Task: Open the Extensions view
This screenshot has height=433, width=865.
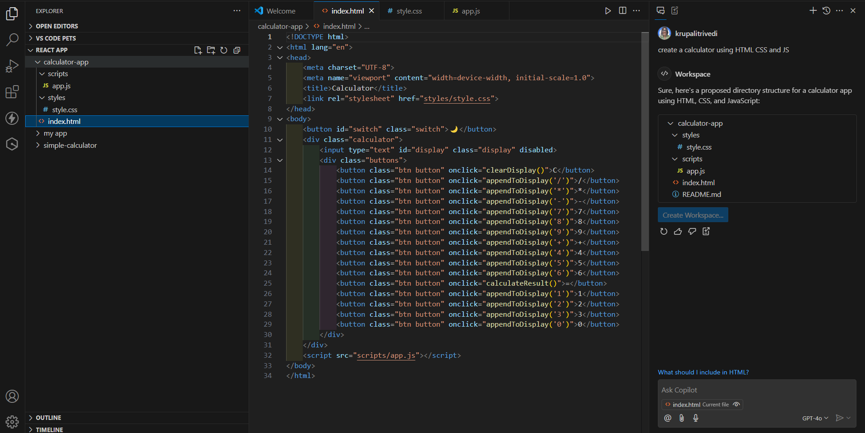Action: pyautogui.click(x=12, y=92)
